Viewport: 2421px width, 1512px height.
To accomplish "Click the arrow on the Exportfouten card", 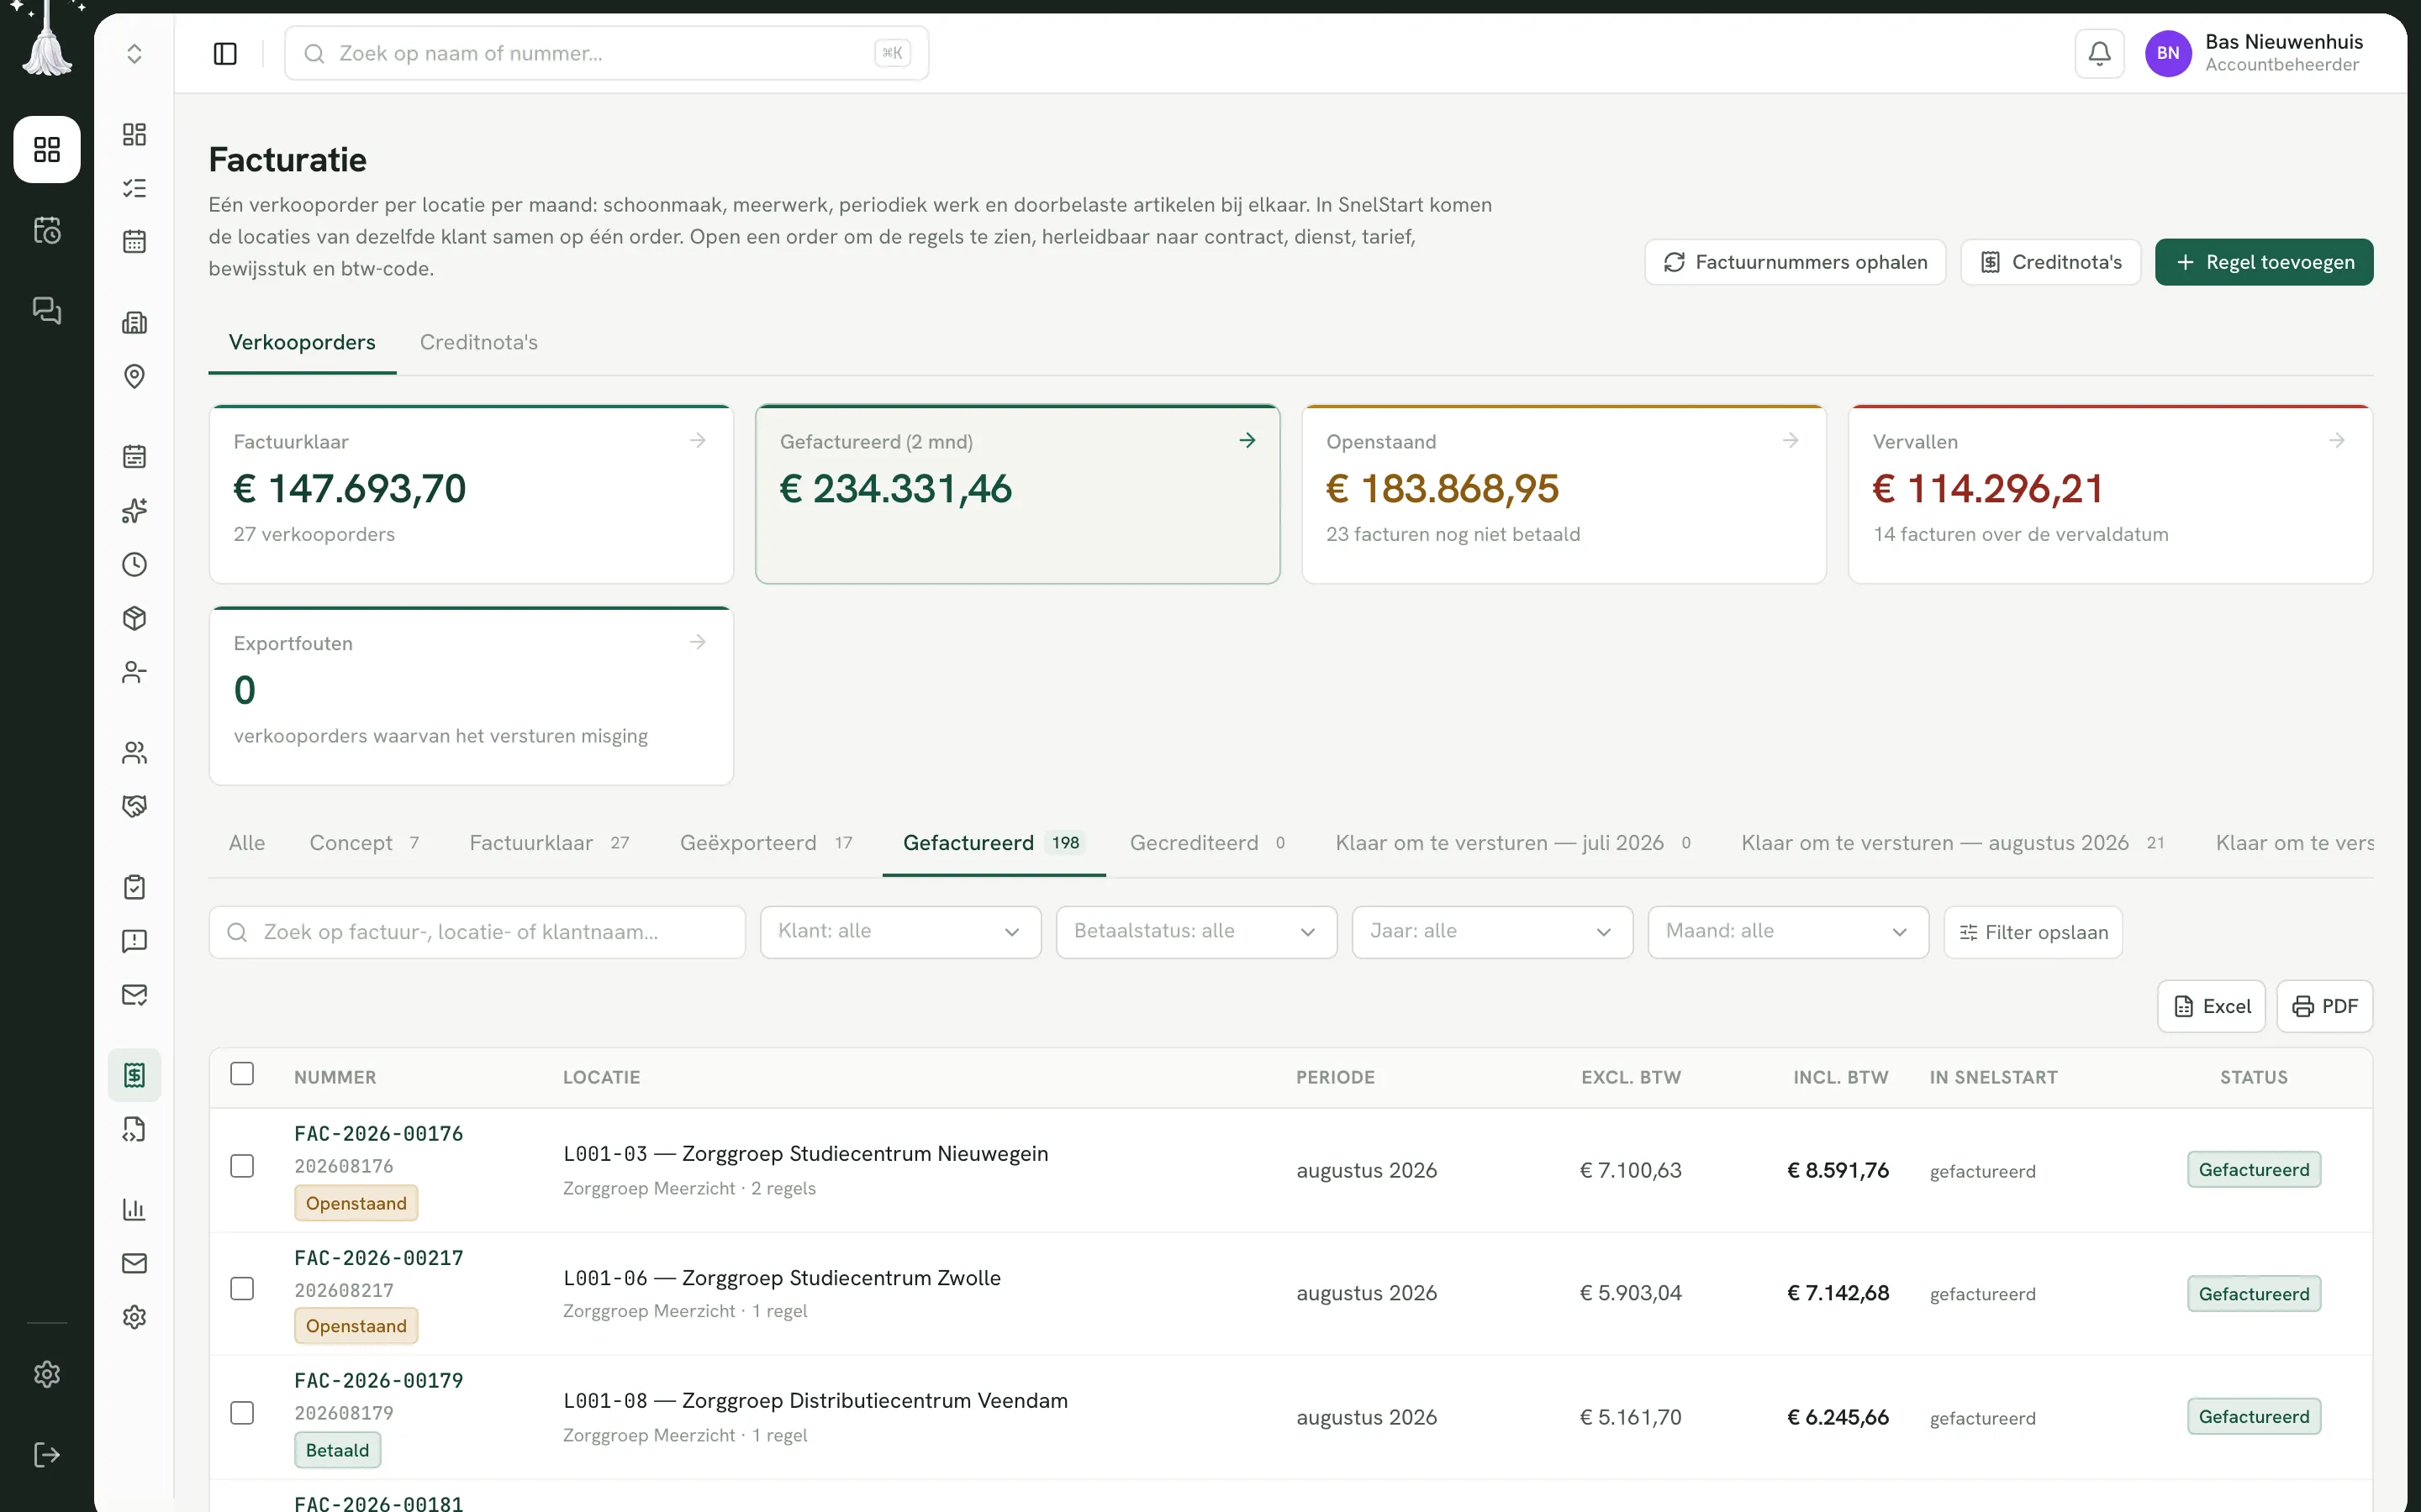I will coord(697,642).
